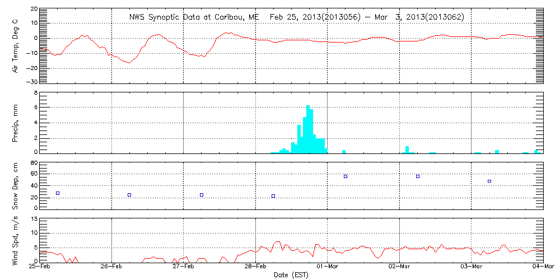Select the 04-Mar date tick label
The image size is (560, 280).
543,268
